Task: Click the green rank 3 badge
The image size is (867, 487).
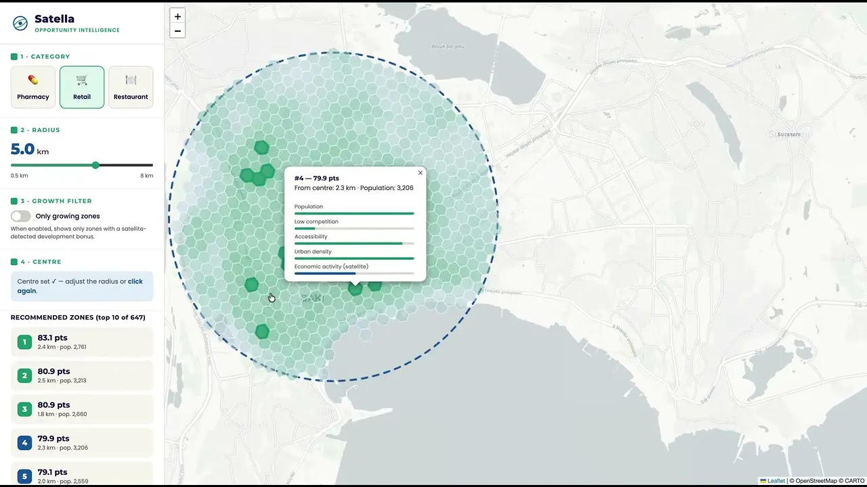Action: pos(24,409)
